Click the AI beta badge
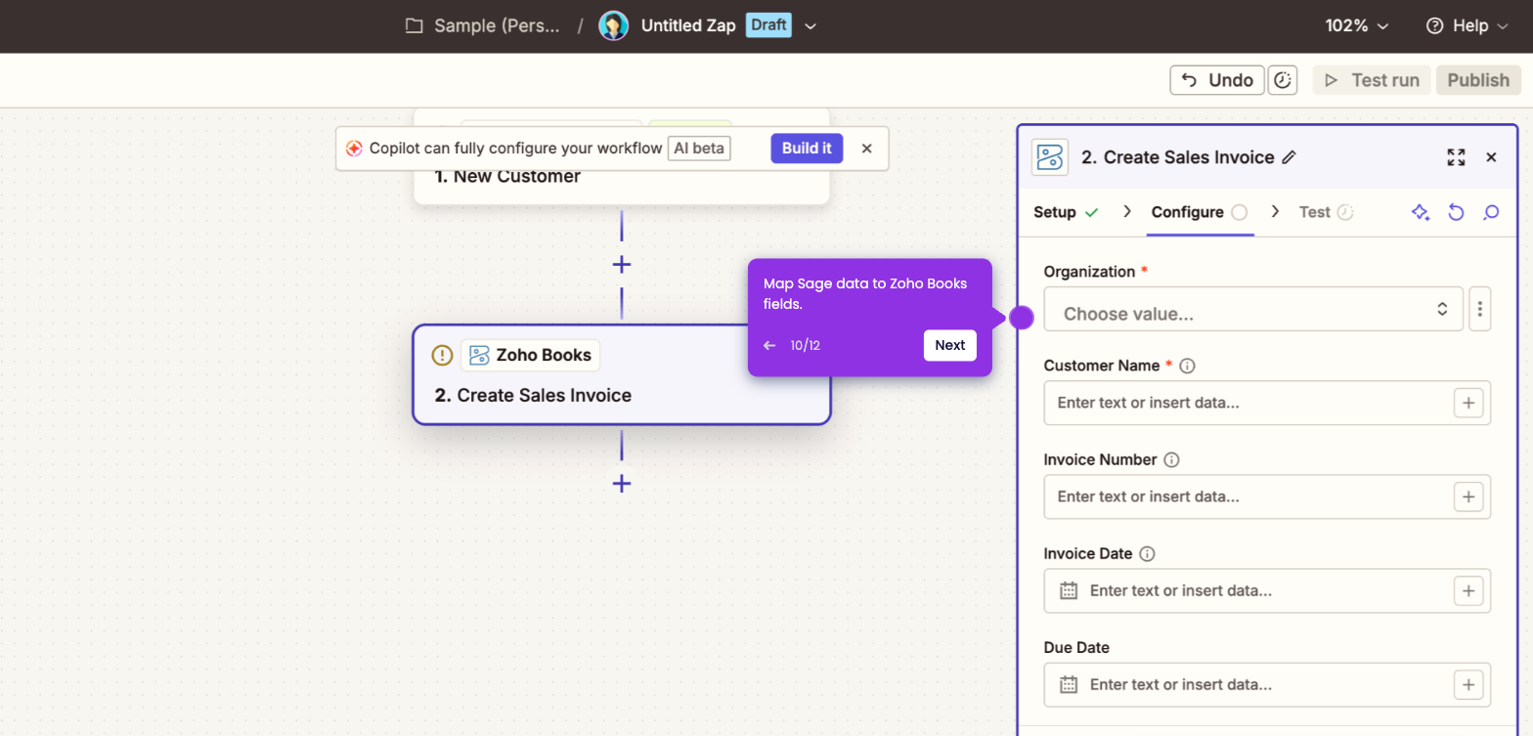The image size is (1533, 736). point(699,149)
